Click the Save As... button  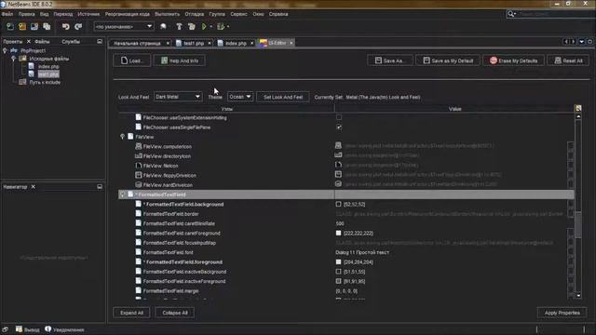pos(390,60)
